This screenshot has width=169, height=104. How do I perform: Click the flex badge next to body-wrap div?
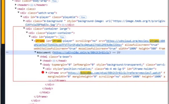[x=54, y=1]
